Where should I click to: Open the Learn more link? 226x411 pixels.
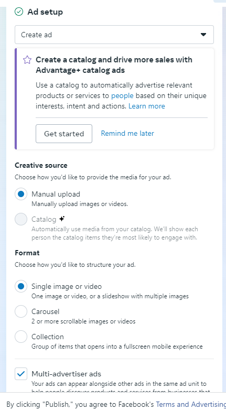click(x=147, y=106)
